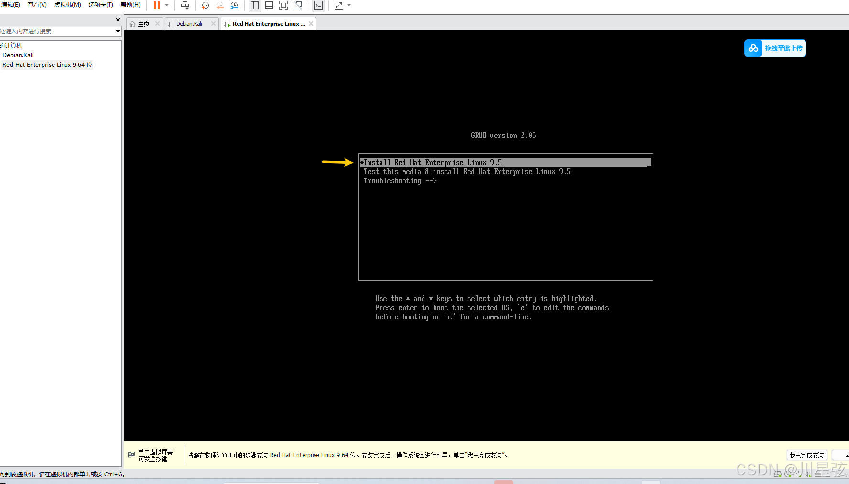This screenshot has height=484, width=849.
Task: Revert to snapshot using the orange arrow clock icon
Action: pyautogui.click(x=220, y=5)
